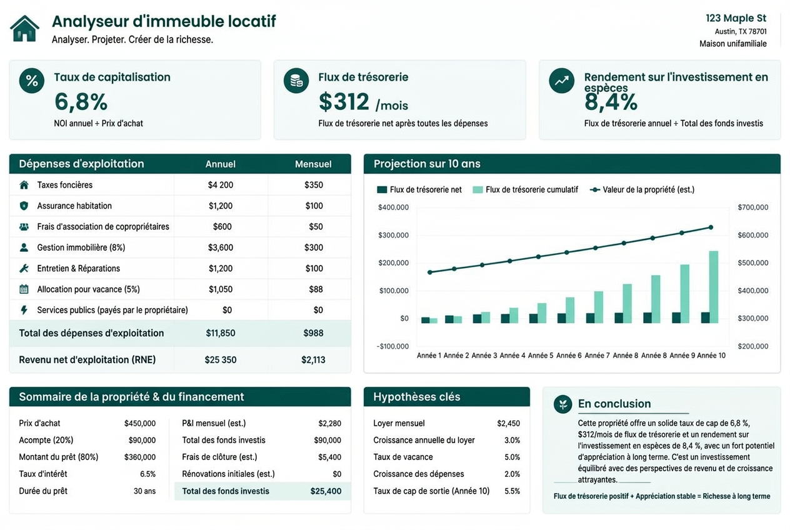The image size is (790, 530).
Task: Click the Annuel column header
Action: click(221, 164)
